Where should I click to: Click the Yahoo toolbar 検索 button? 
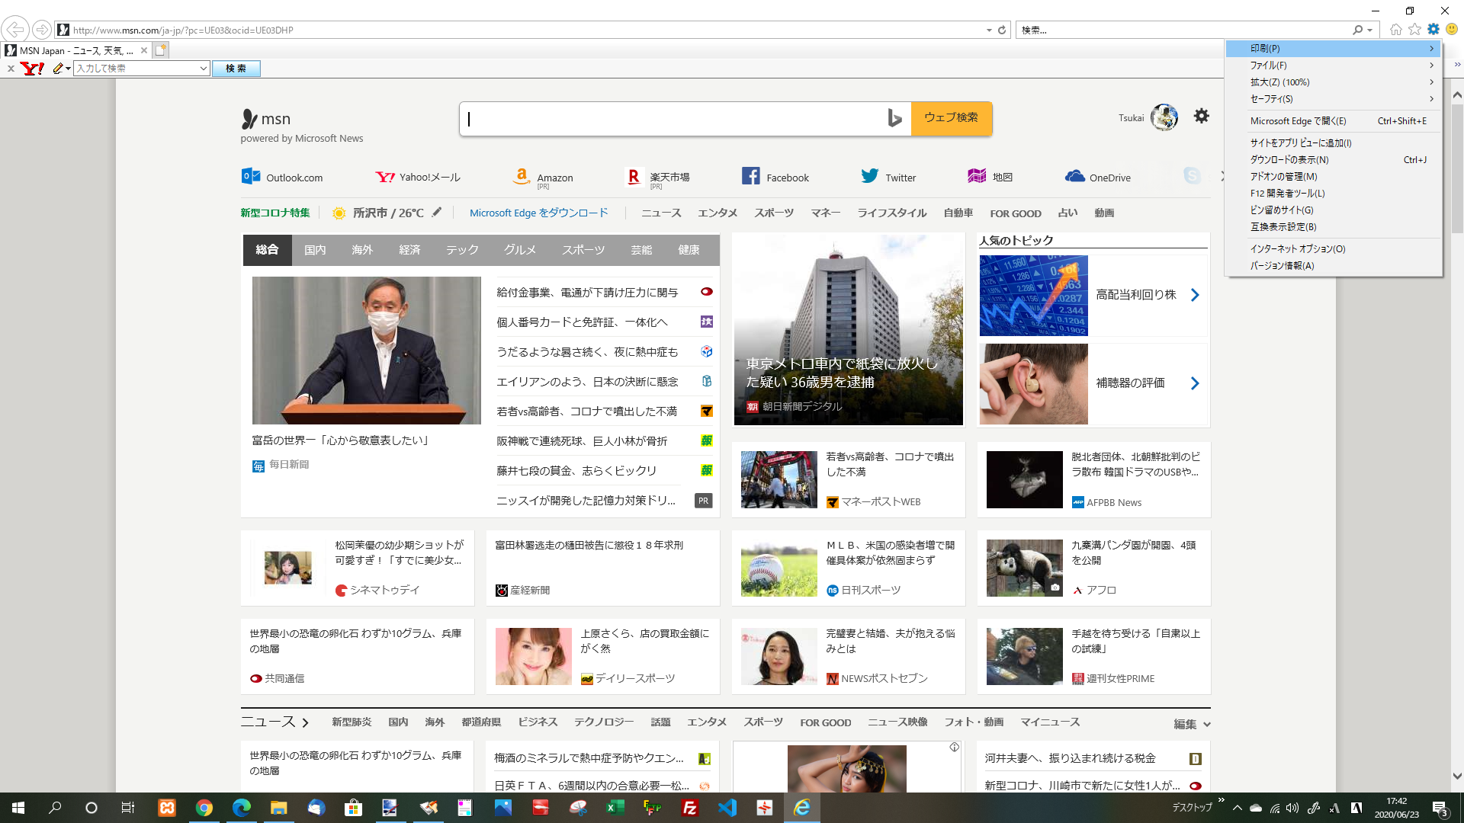[236, 69]
